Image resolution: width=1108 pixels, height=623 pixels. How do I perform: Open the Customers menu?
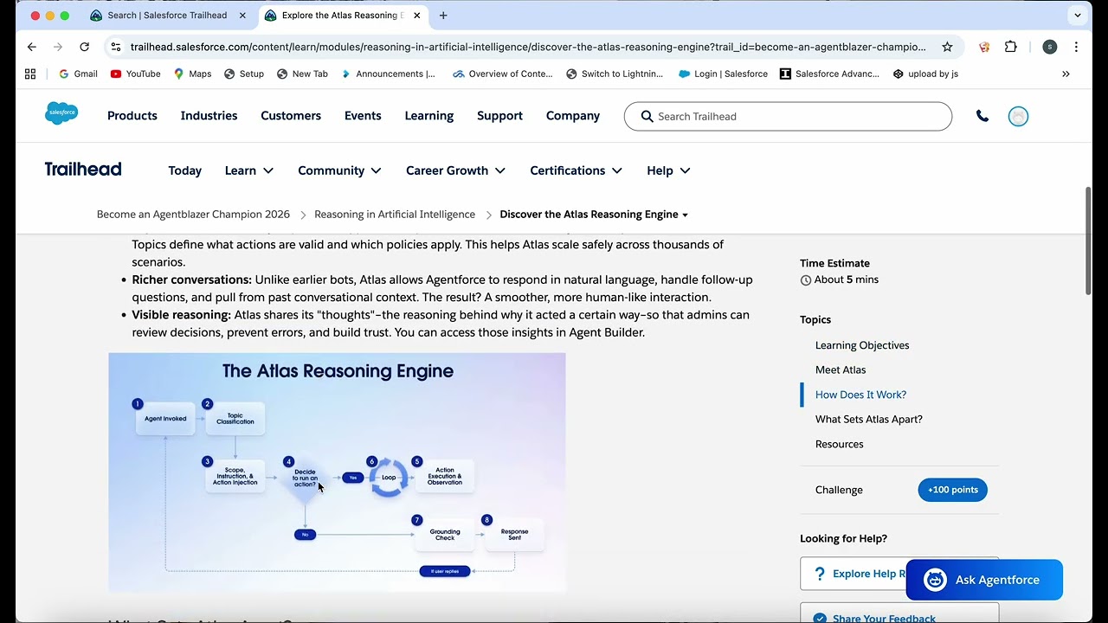291,116
